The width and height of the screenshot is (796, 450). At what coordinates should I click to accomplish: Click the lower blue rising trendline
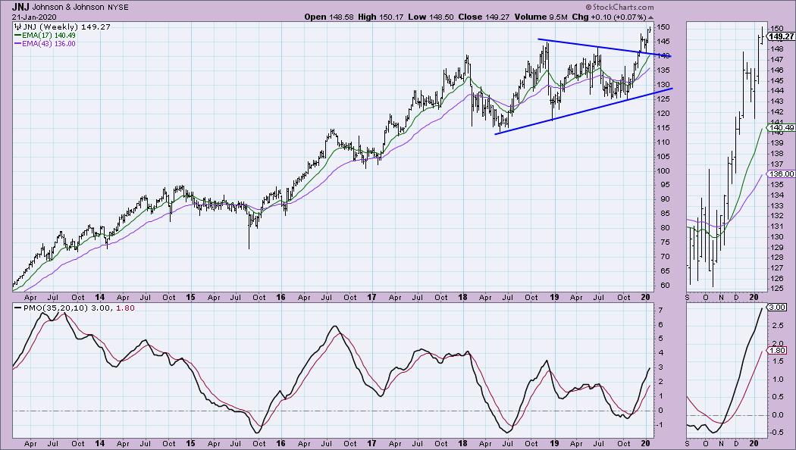[583, 111]
